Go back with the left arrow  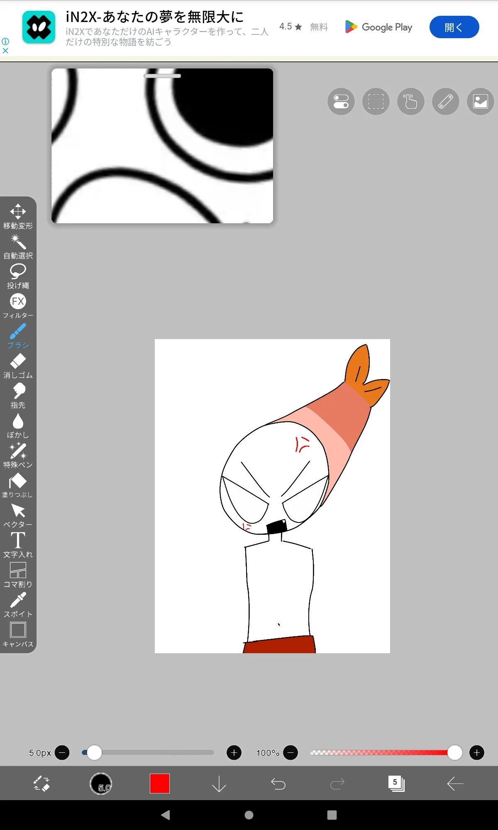(x=455, y=784)
